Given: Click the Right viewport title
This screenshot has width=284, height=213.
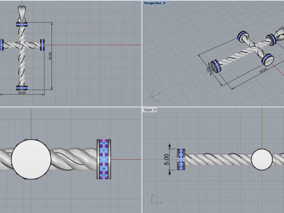Looking at the screenshot, I should click(x=148, y=110).
